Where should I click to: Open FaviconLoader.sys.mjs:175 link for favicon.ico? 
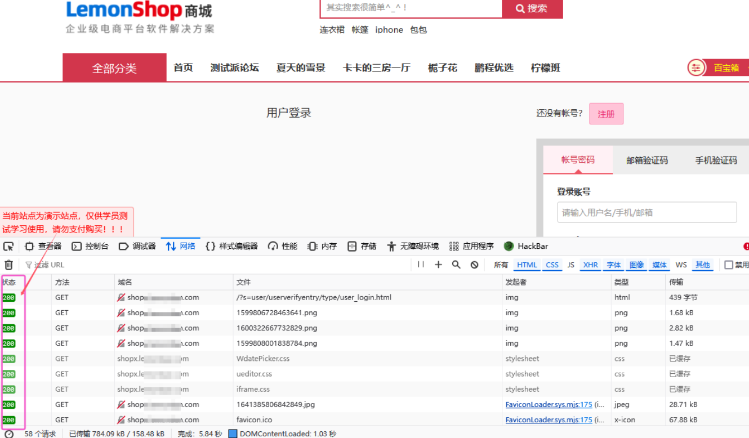click(x=549, y=420)
